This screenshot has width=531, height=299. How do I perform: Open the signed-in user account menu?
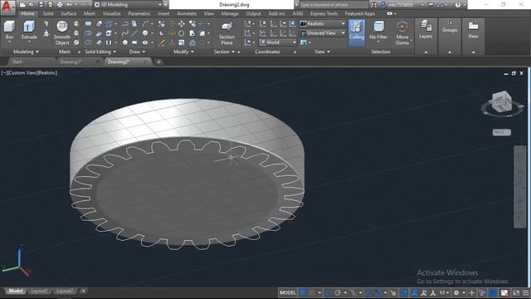[402, 5]
